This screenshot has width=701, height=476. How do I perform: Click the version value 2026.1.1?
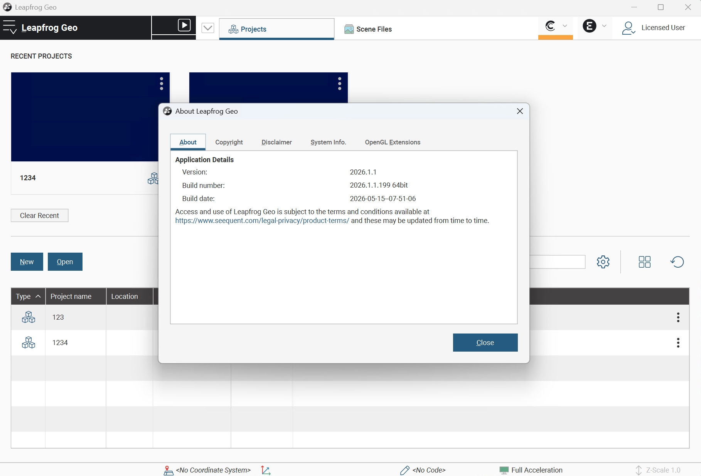coord(363,172)
